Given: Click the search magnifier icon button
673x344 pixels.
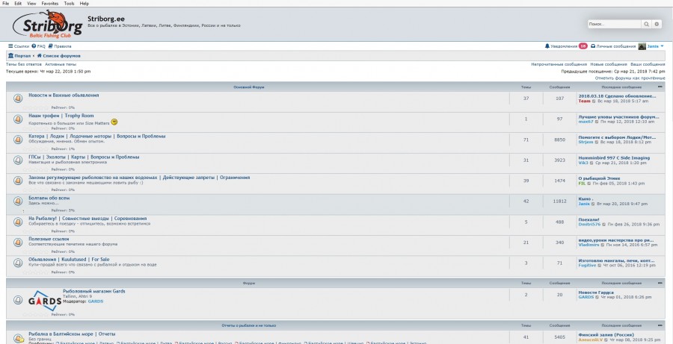Looking at the screenshot, I should click(x=647, y=25).
